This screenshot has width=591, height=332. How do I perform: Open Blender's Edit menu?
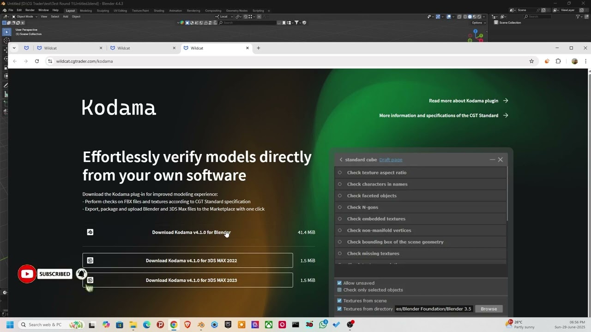coord(19,10)
